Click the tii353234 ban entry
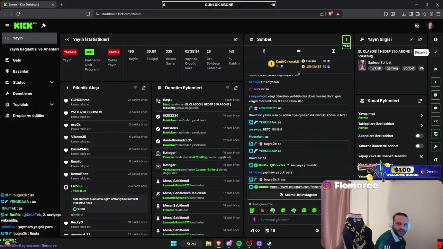Viewport: 443px width, 249px height. pos(197,118)
